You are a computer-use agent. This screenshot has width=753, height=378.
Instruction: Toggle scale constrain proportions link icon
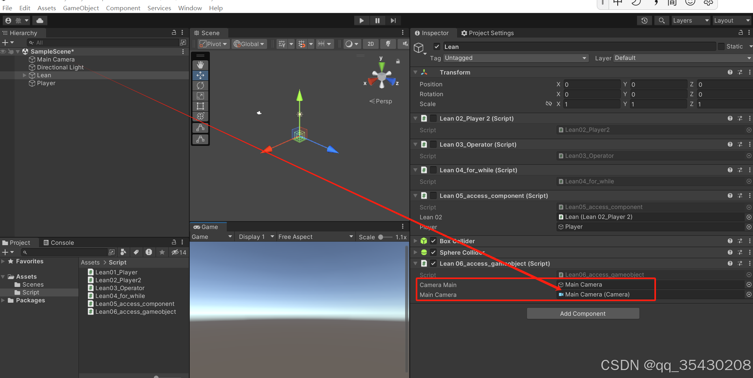point(549,104)
